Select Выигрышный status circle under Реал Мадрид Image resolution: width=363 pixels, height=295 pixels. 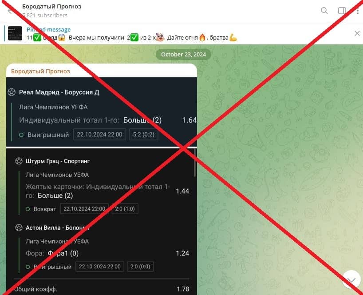click(21, 135)
